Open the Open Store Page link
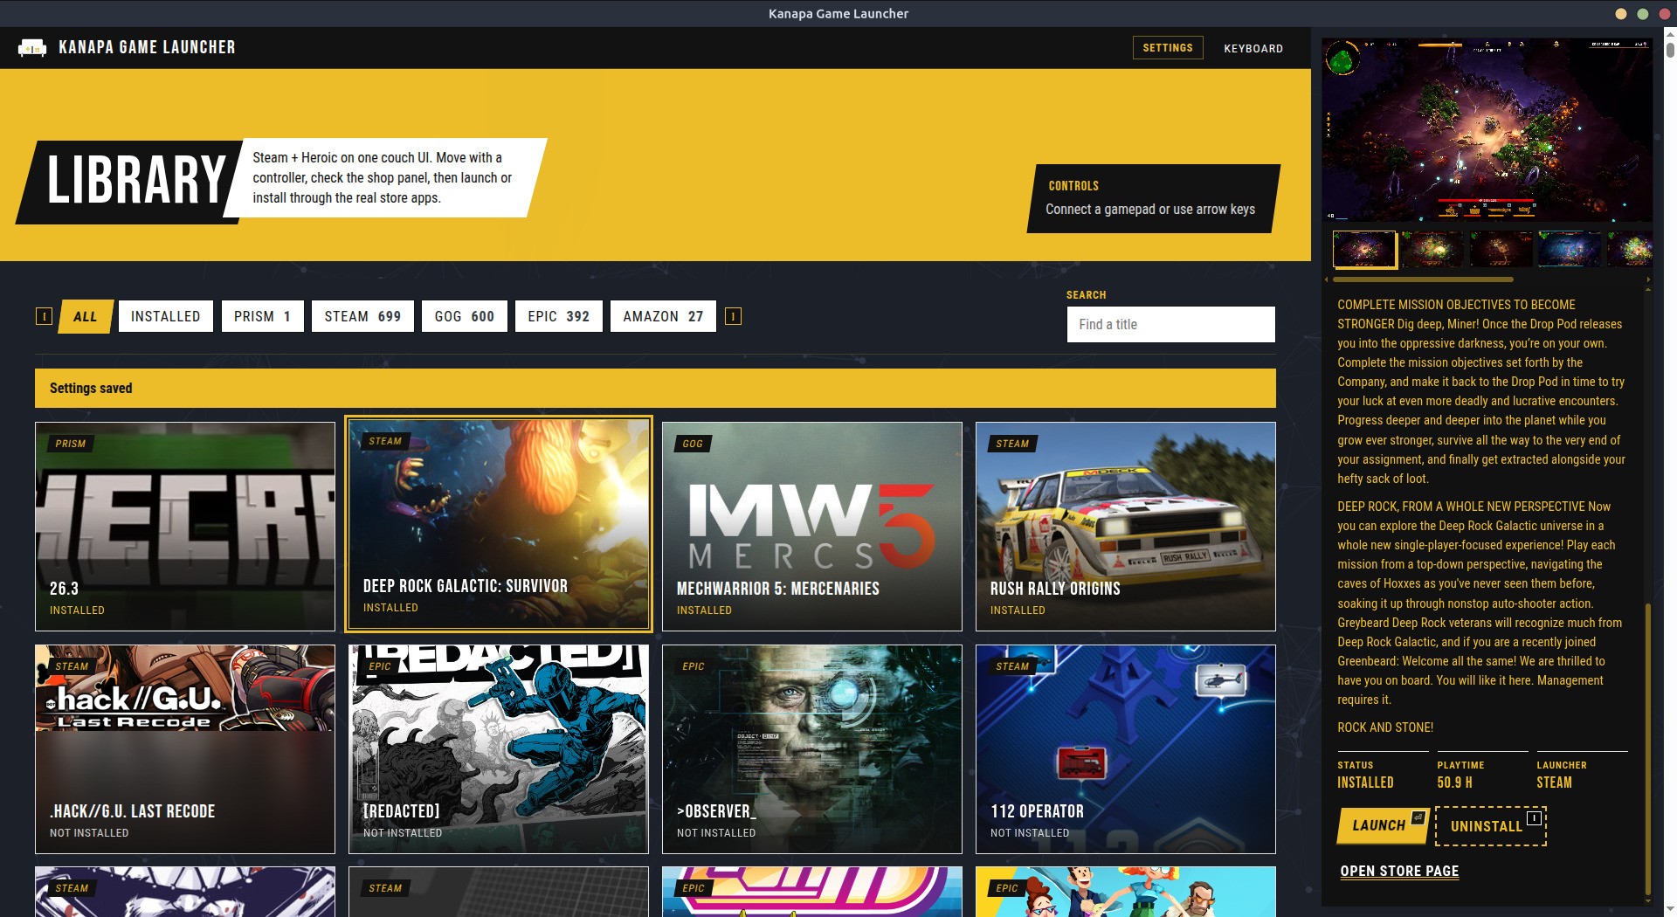 [x=1399, y=871]
